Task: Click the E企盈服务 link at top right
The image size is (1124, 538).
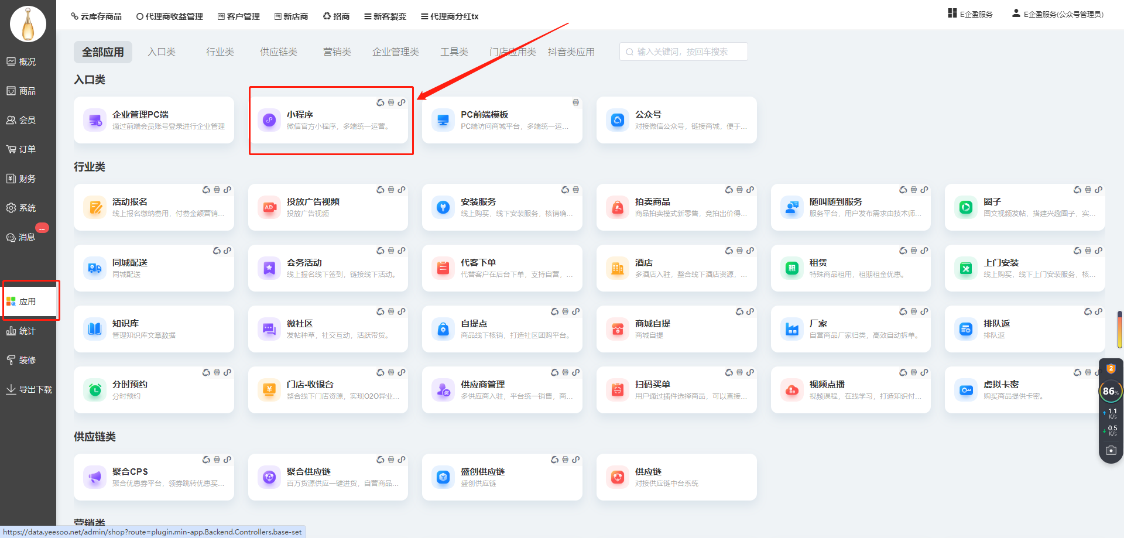Action: pos(971,14)
